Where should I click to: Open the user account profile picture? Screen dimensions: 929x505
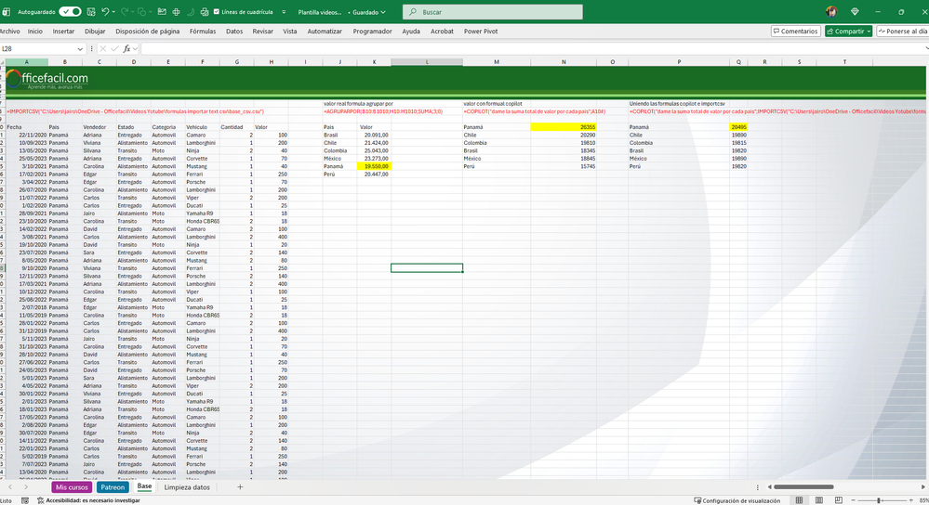[831, 12]
